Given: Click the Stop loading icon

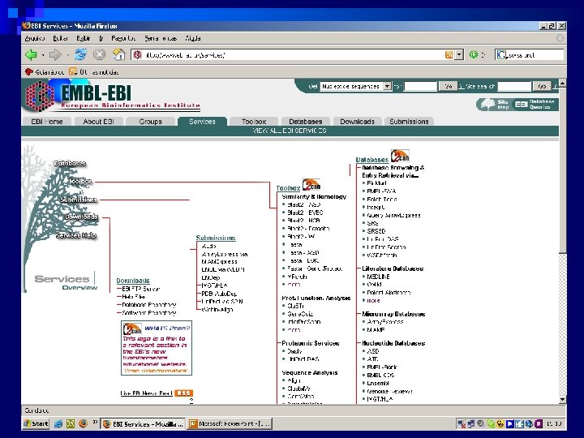Looking at the screenshot, I should point(99,55).
